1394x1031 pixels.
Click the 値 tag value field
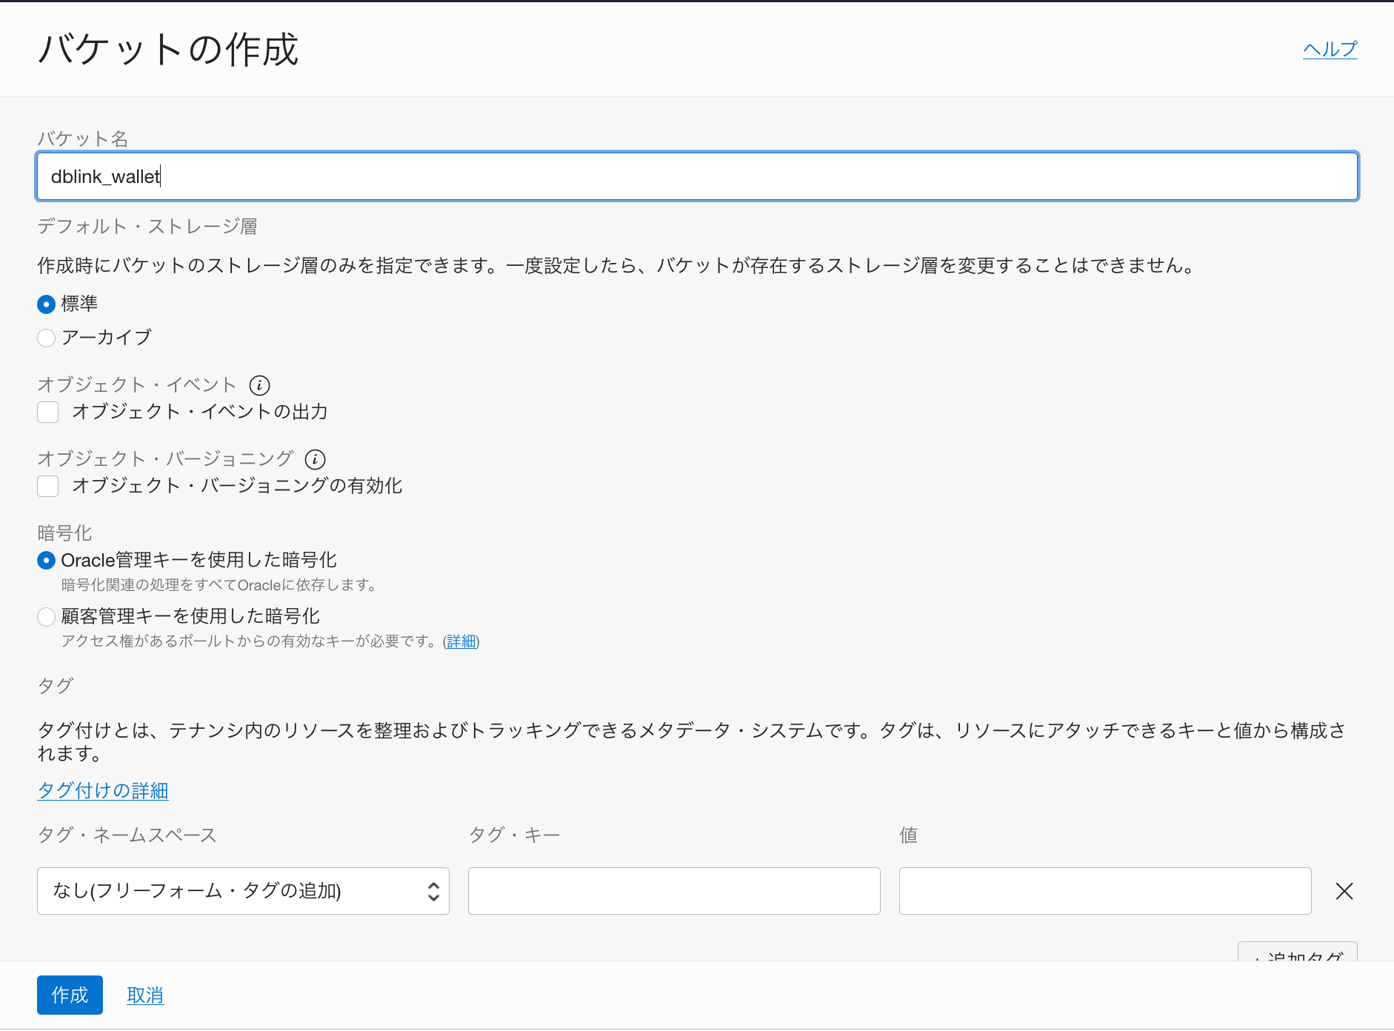pyautogui.click(x=1104, y=891)
